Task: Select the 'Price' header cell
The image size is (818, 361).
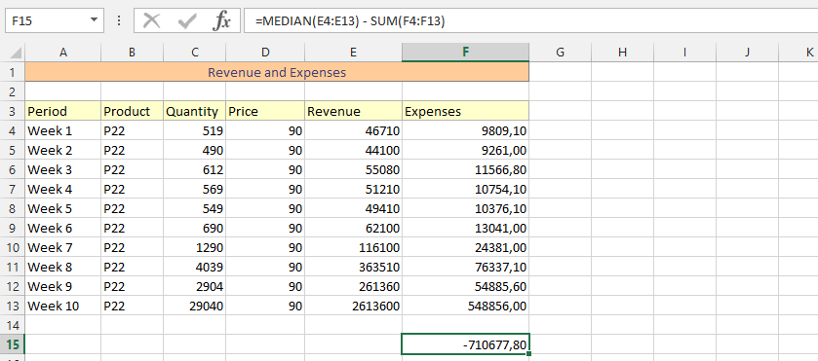Action: [x=265, y=111]
